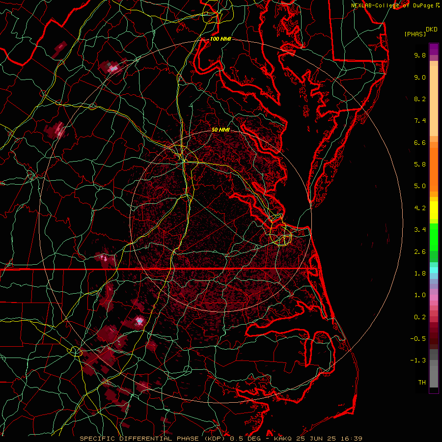The height and width of the screenshot is (442, 442).
Task: Click the 1.0 color scale value
Action: (x=420, y=295)
